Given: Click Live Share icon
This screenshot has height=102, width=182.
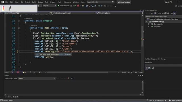Looking at the screenshot, I should pyautogui.click(x=176, y=6).
